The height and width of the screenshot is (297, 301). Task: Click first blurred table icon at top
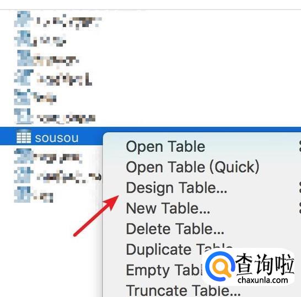[23, 19]
